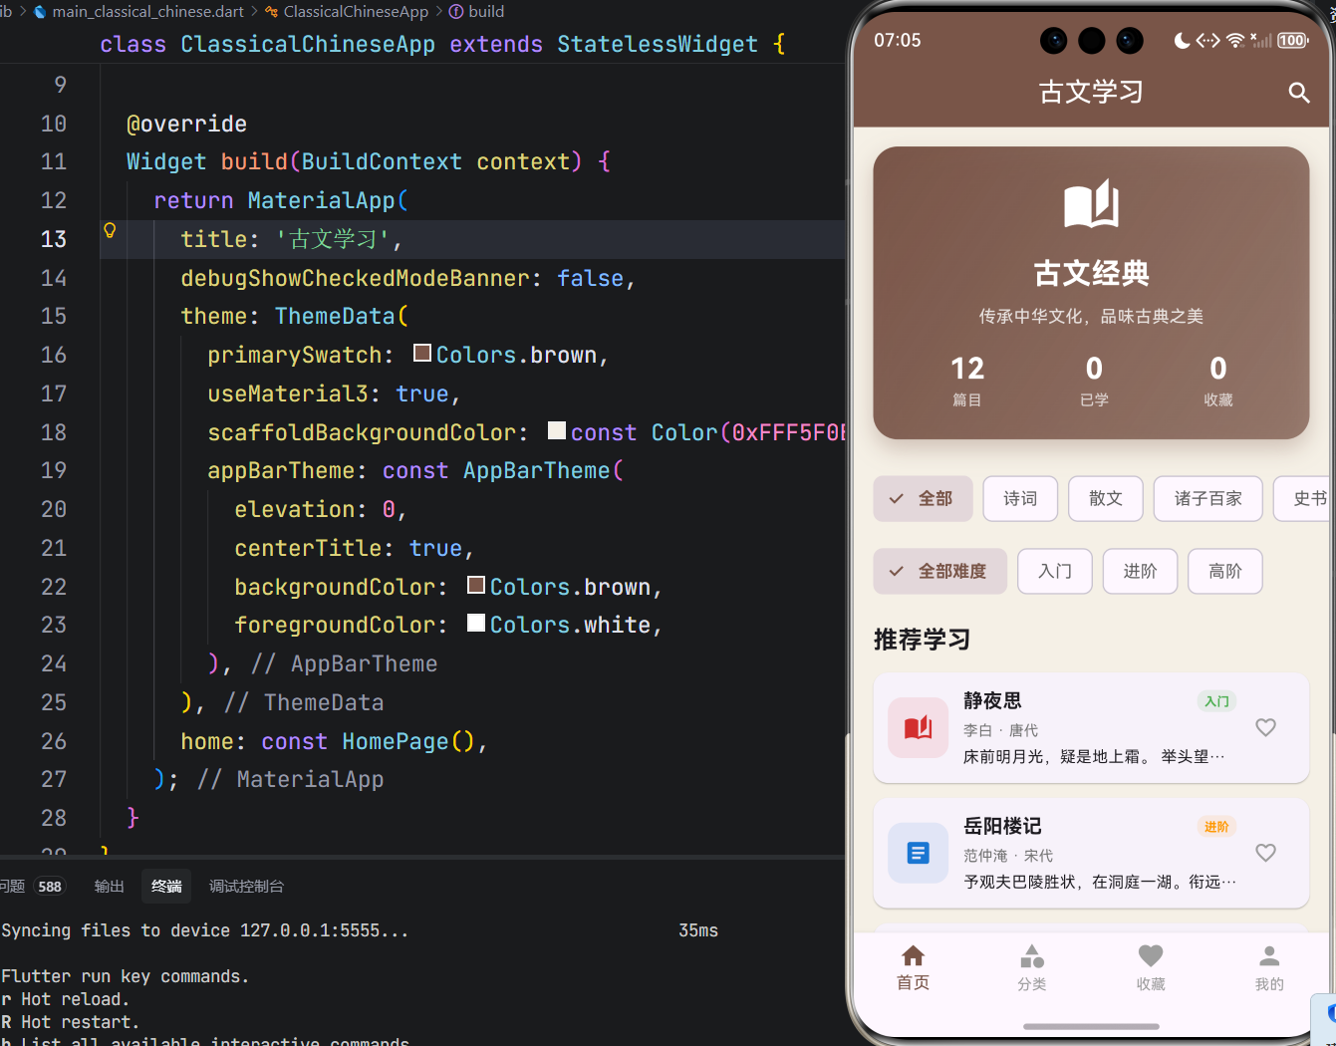
Task: Click the sticky class ClassicalChineseApp header line
Action: 442,44
